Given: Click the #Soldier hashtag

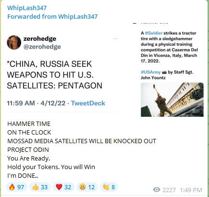Looking at the screenshot, I should [x=154, y=33].
